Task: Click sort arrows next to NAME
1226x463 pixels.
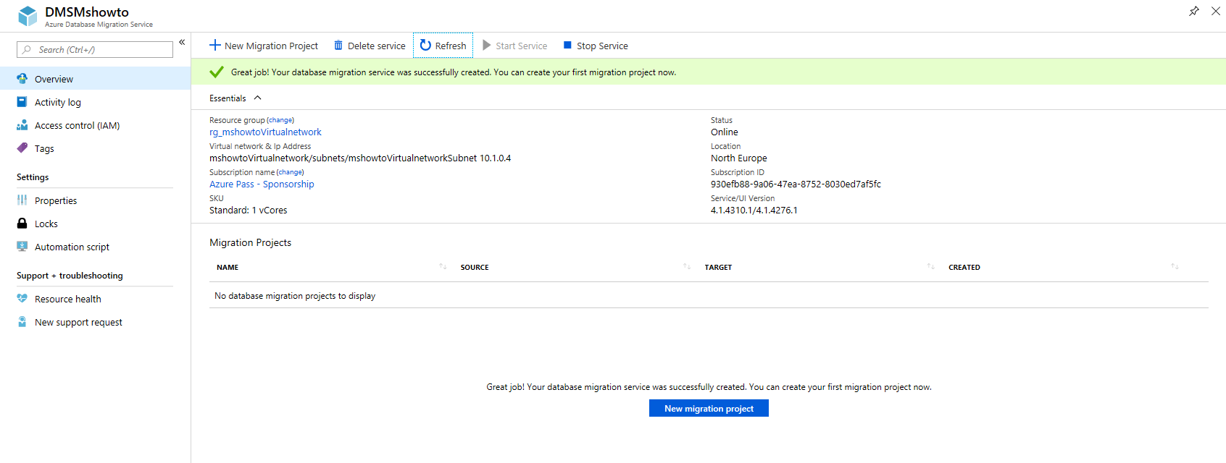Action: tap(443, 267)
